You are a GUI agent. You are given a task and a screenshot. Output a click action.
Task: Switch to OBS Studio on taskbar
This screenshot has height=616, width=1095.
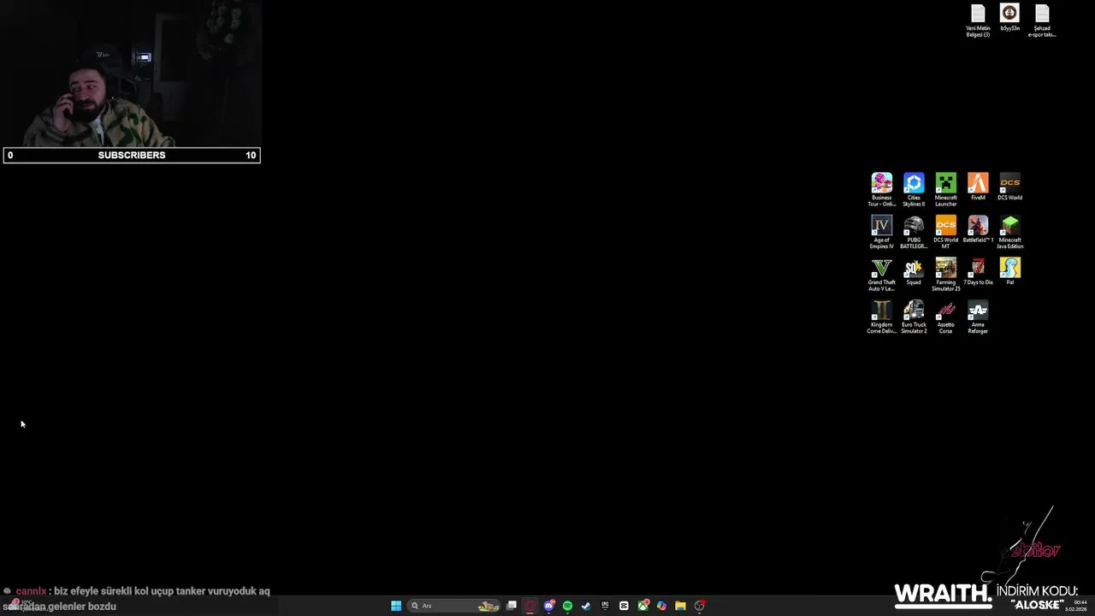point(699,606)
